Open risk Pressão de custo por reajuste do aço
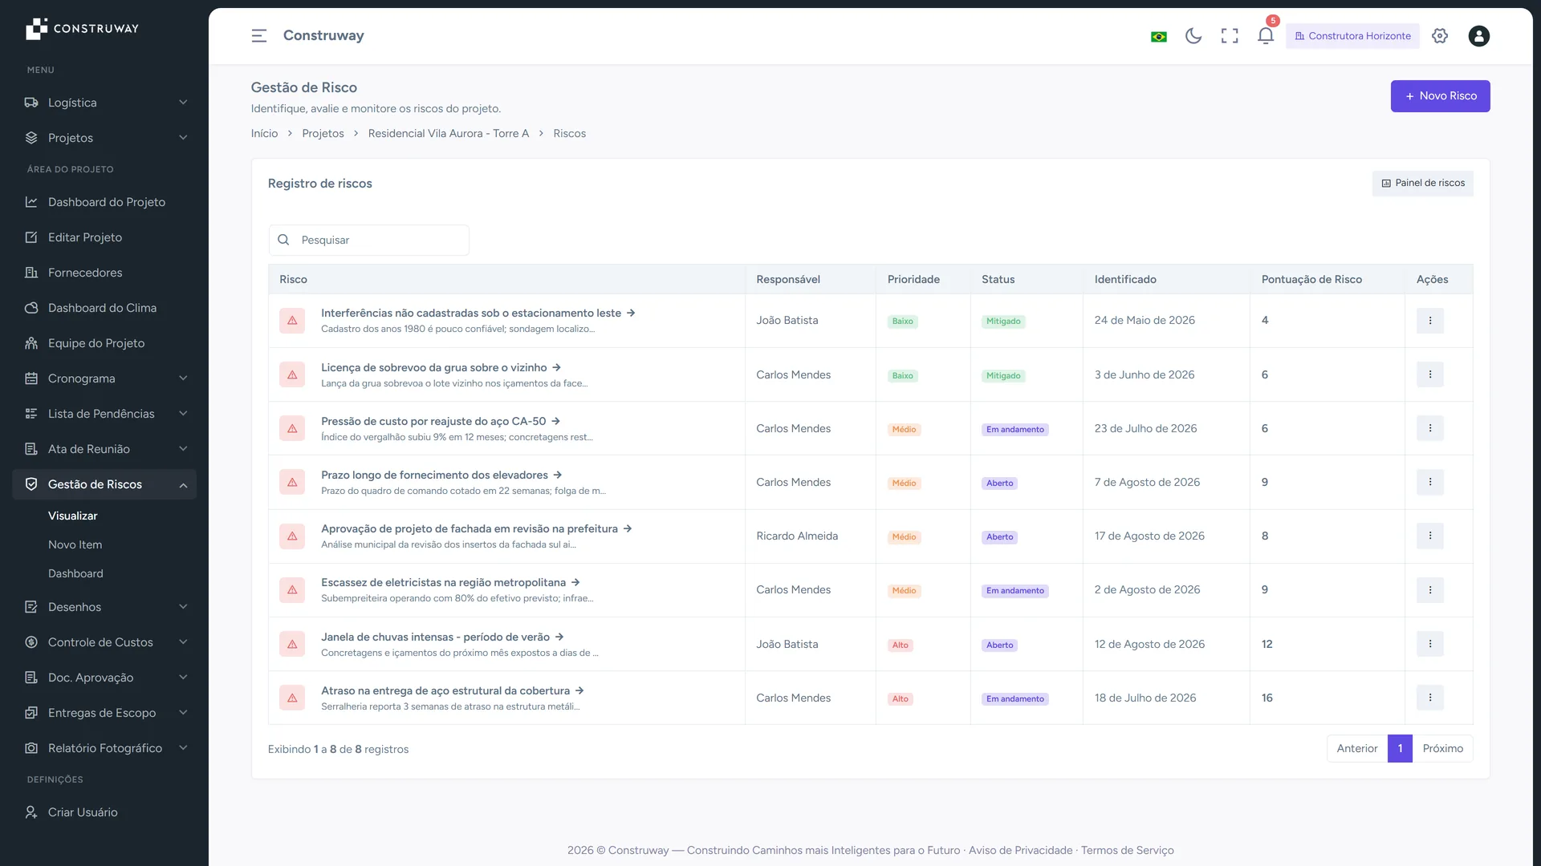1541x866 pixels. 441,421
